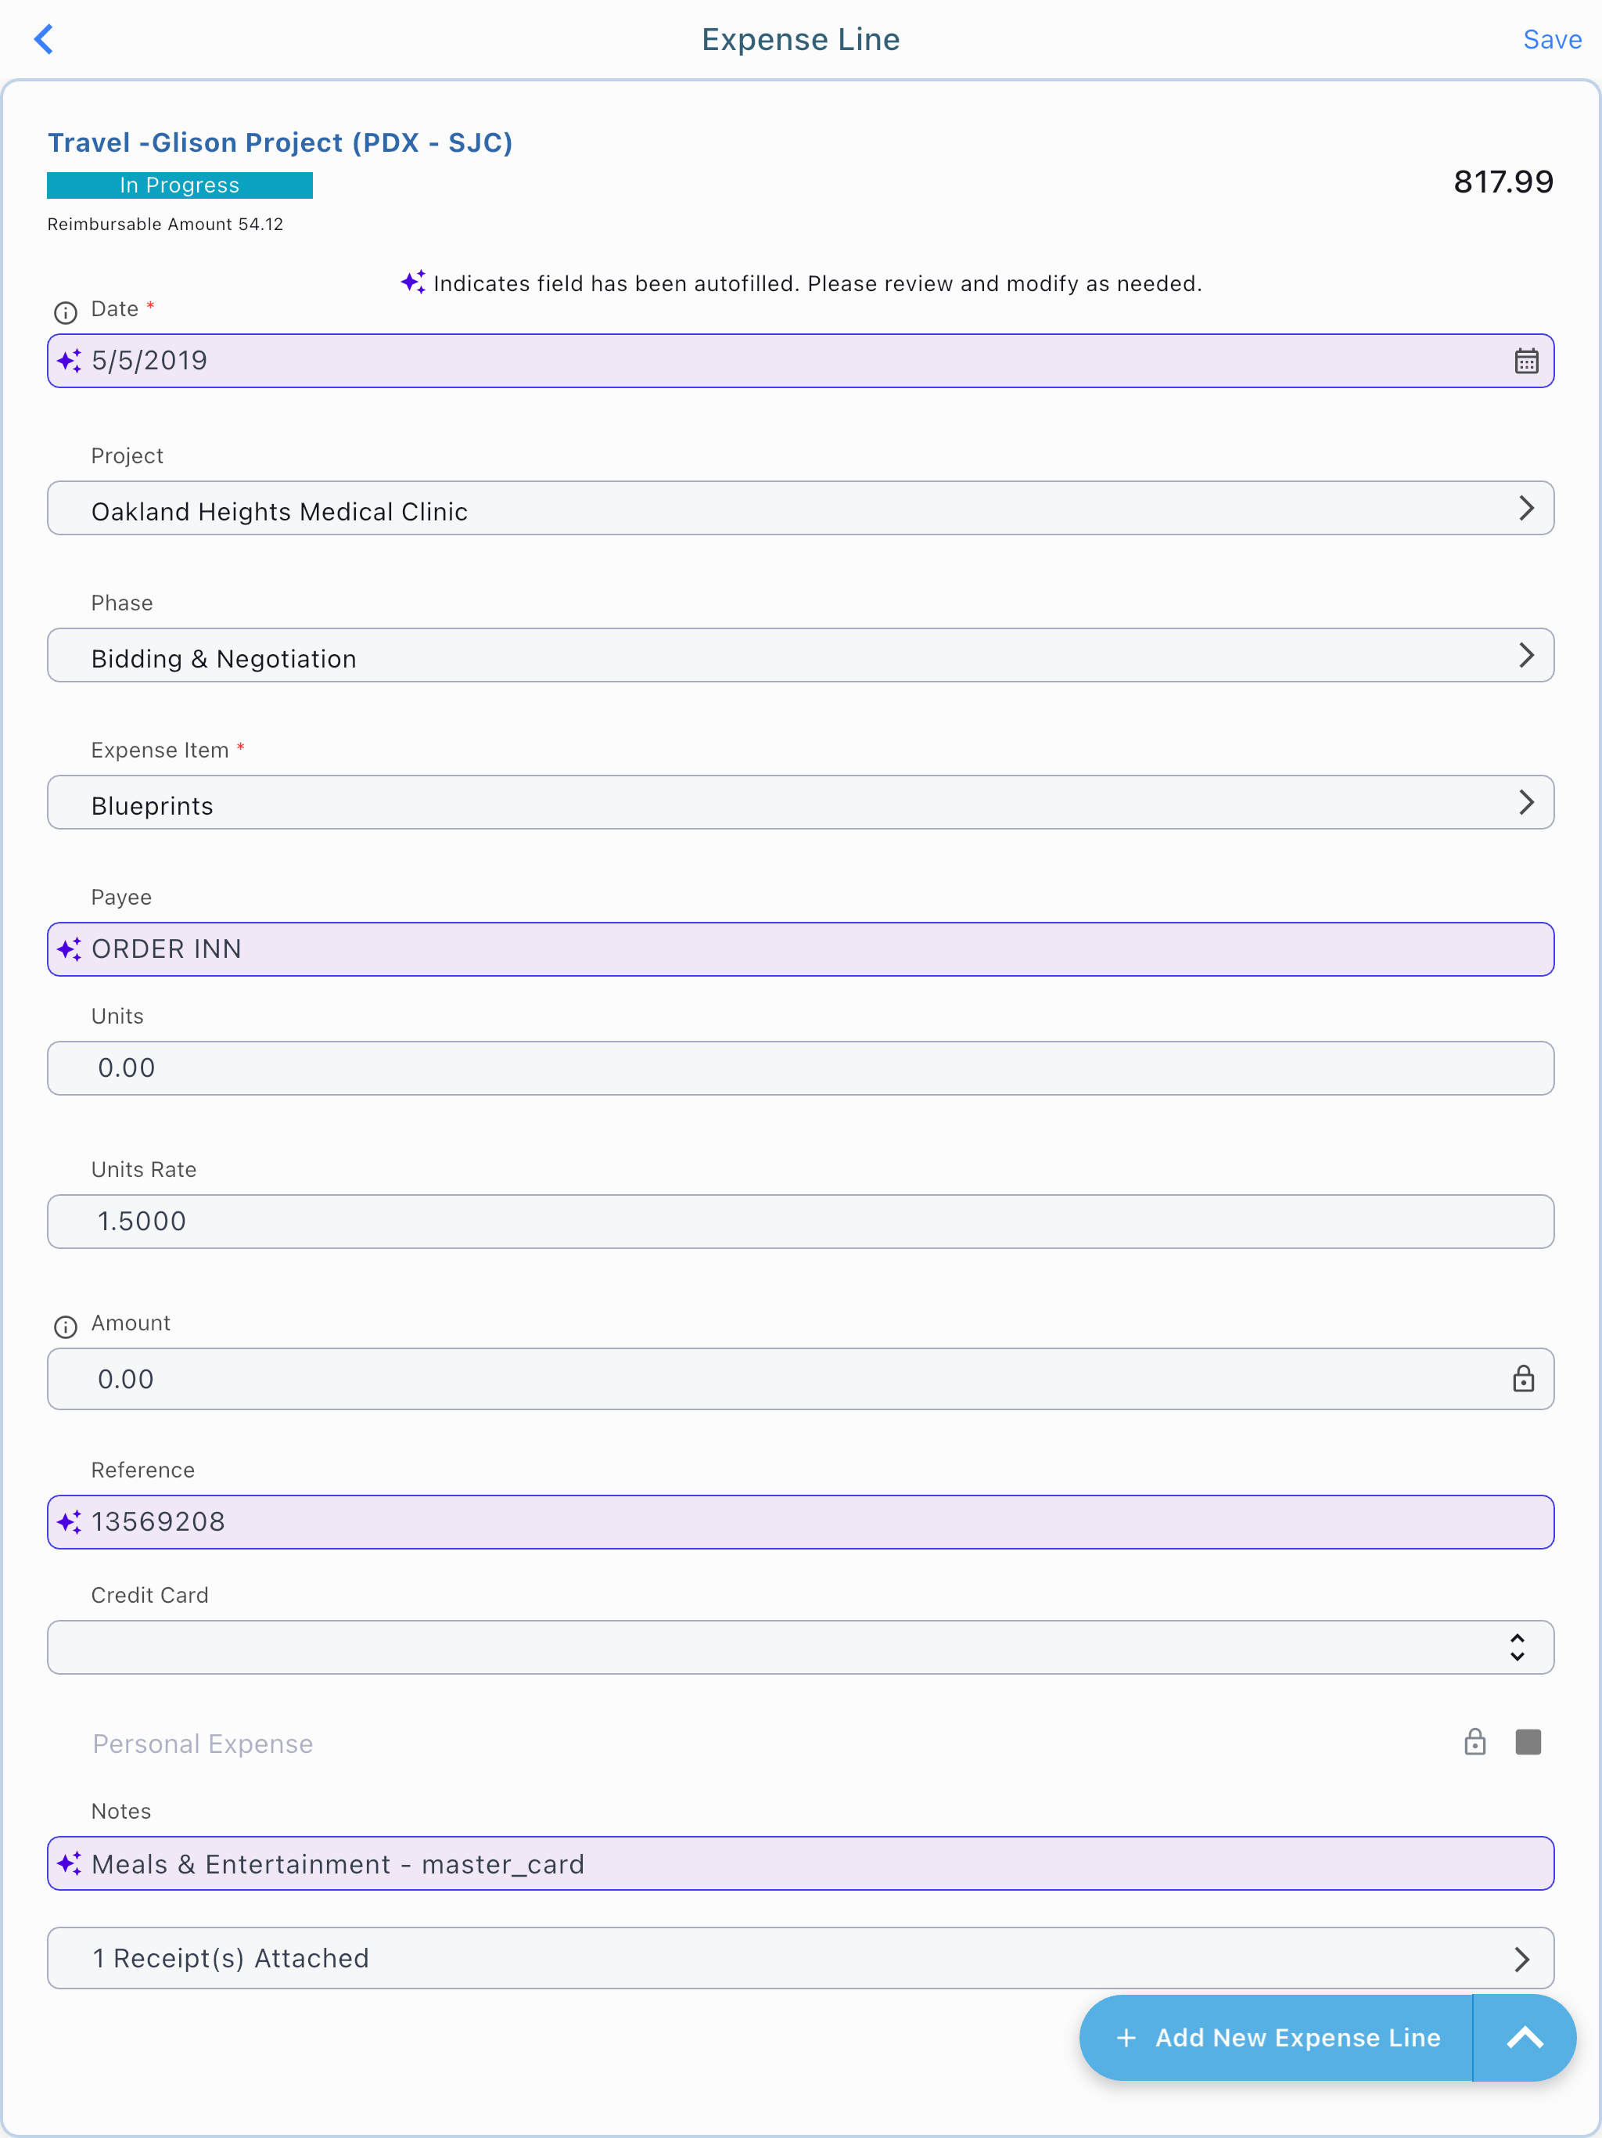
Task: Expand the up-chevron next to Add New Expense Line
Action: tap(1525, 2038)
